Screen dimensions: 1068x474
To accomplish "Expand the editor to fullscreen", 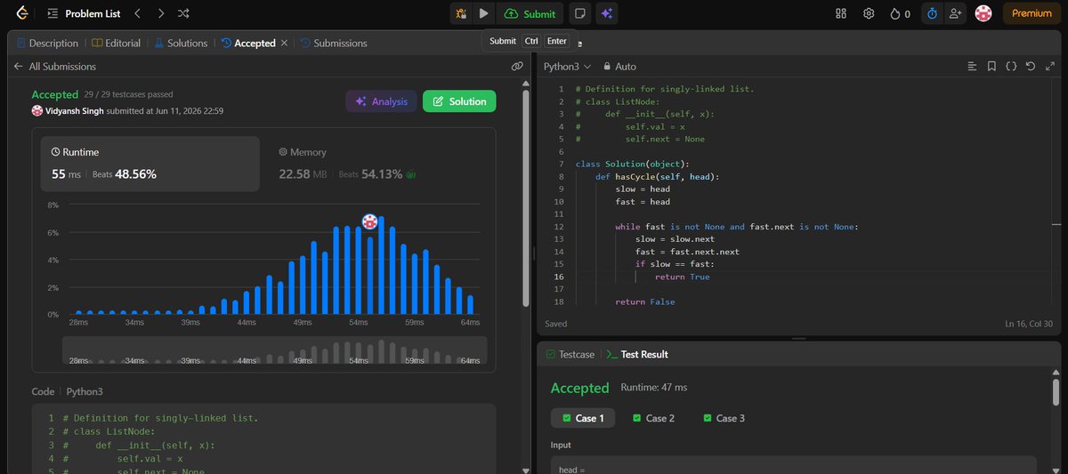I will (x=1048, y=67).
